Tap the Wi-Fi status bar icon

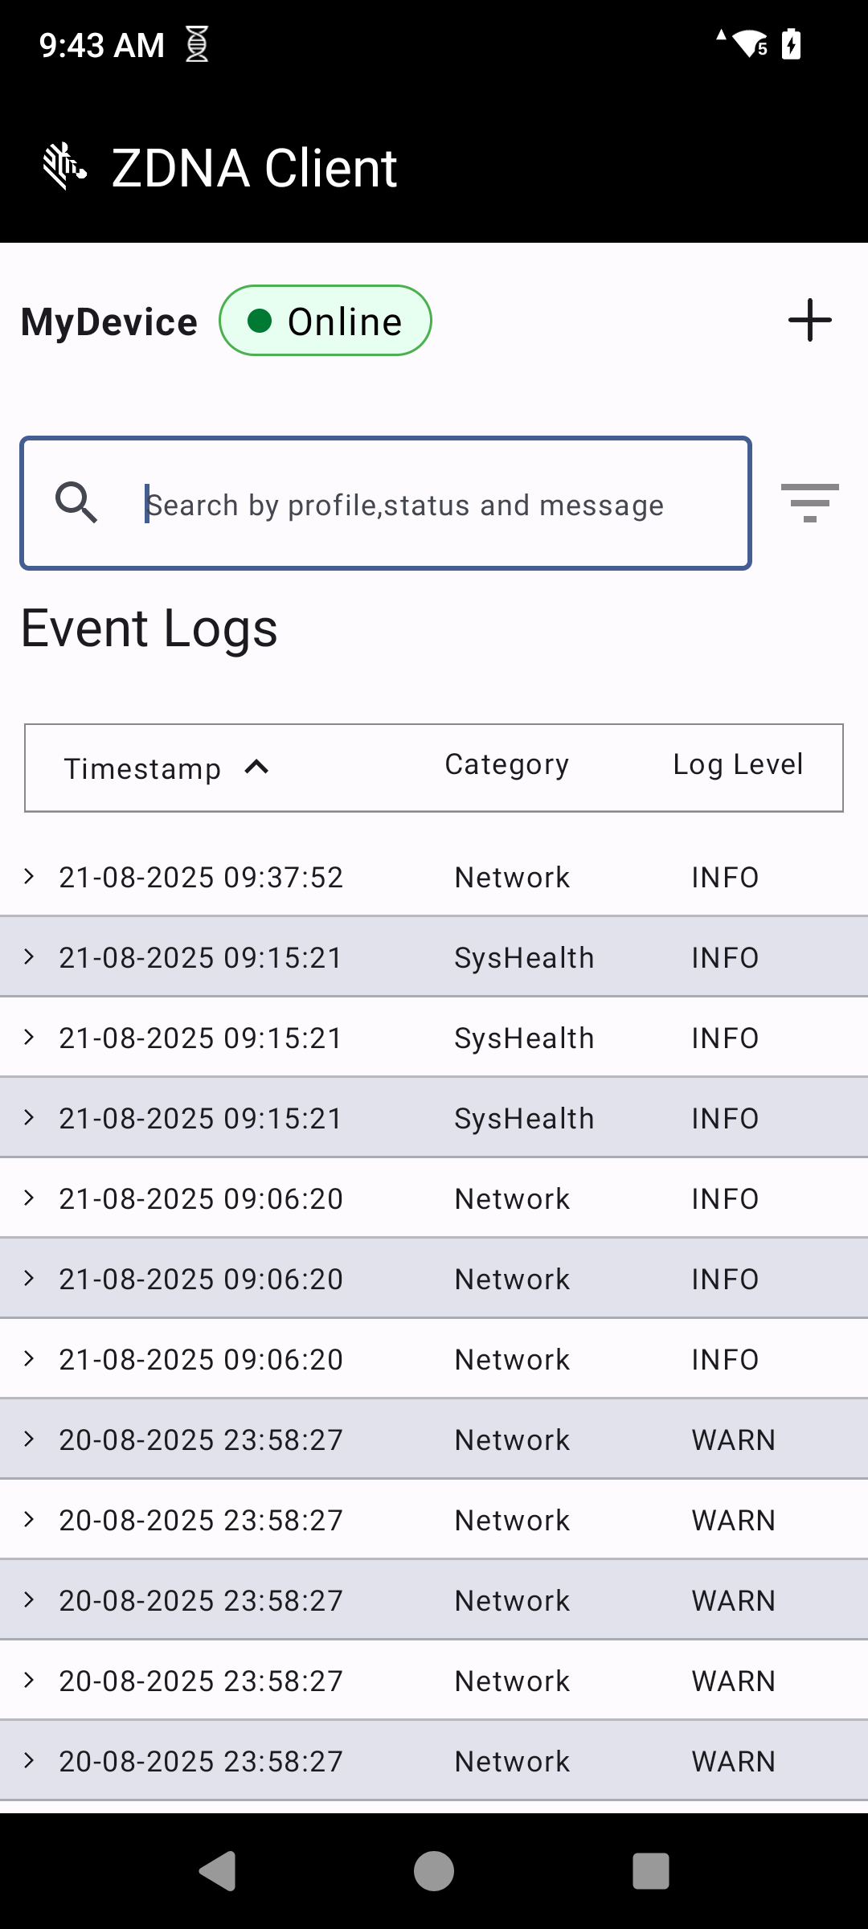point(749,44)
